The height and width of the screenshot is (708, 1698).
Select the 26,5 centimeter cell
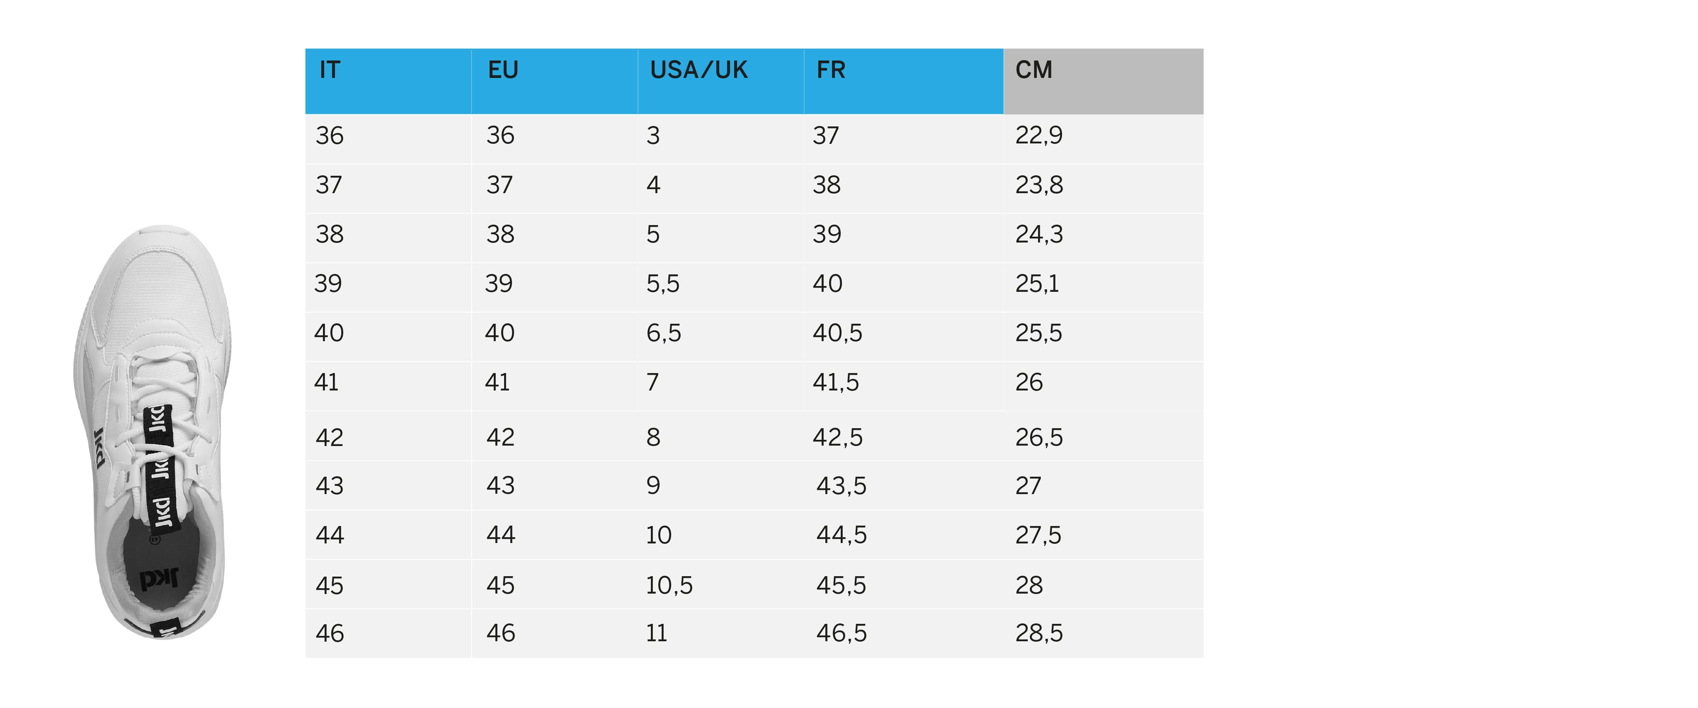point(1039,438)
